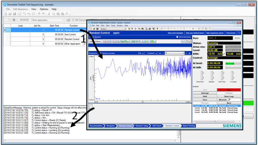Viewport: 258px width, 145px height.
Task: Expand the Section1 dropdown
Action: pyautogui.click(x=126, y=28)
